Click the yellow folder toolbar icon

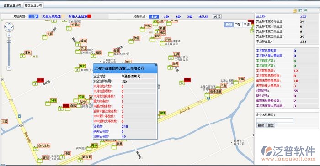295,11
